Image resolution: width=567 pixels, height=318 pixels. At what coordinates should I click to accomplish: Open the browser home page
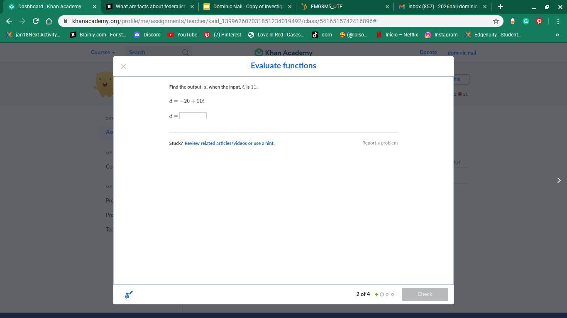[x=49, y=21]
